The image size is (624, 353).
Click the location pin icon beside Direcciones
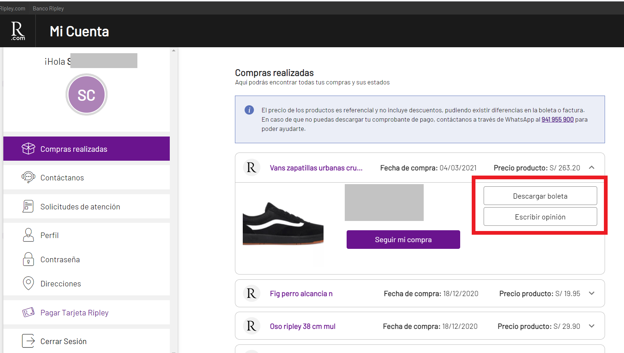(28, 283)
